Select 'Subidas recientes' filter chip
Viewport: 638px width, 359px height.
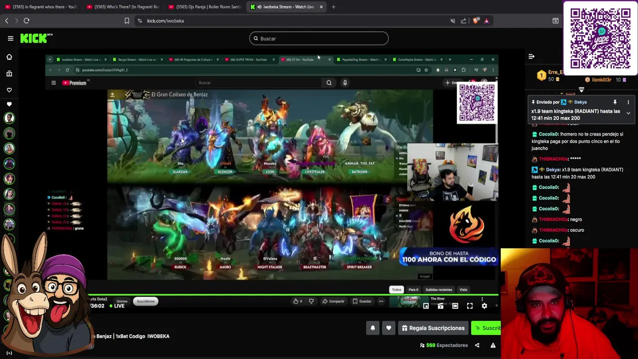click(x=439, y=290)
